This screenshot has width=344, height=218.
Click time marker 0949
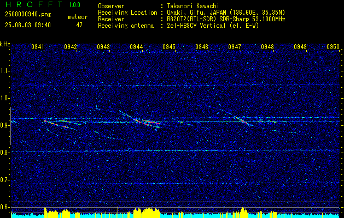coord(300,46)
